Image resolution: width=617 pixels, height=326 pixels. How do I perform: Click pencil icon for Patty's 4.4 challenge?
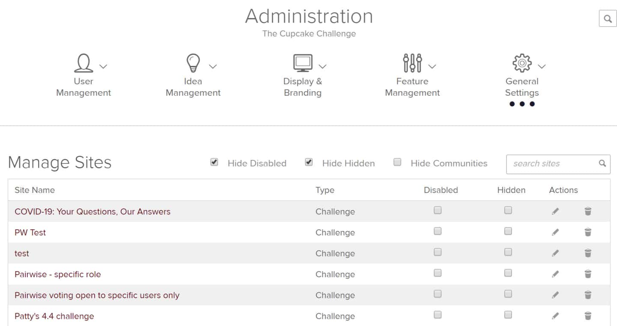pos(555,316)
